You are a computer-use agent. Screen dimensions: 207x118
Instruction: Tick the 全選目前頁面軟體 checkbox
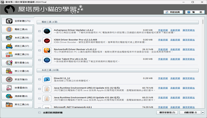pos(40,112)
